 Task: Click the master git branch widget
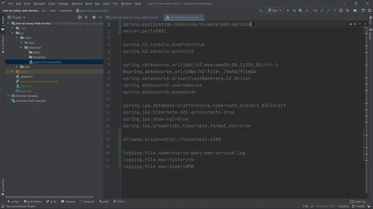(358, 207)
